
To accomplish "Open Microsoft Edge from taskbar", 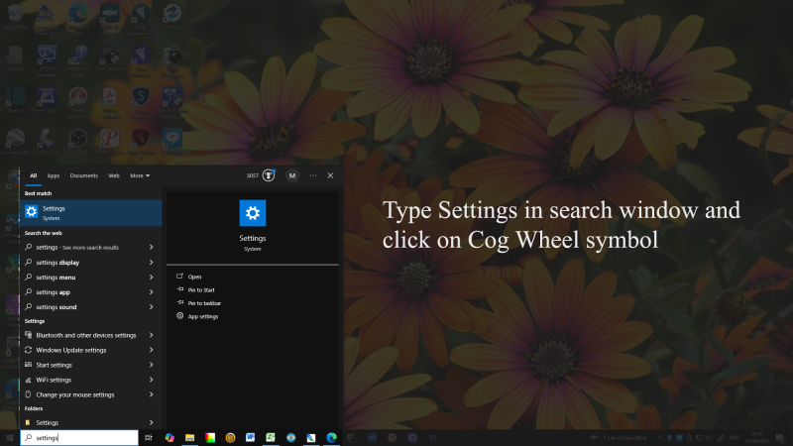I will [331, 437].
